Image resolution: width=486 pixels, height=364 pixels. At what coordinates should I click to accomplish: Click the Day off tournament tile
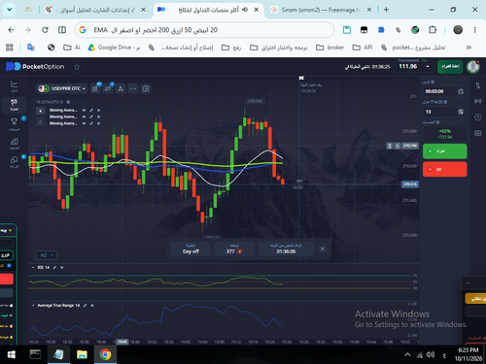tap(191, 248)
